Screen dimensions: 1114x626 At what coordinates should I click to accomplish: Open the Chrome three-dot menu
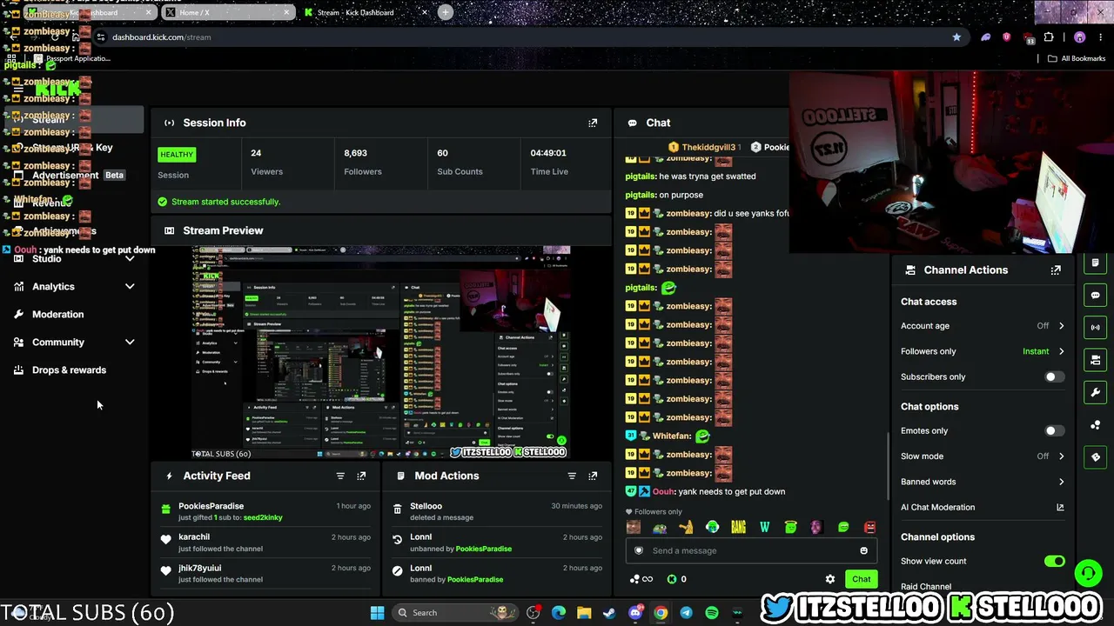pyautogui.click(x=1100, y=37)
